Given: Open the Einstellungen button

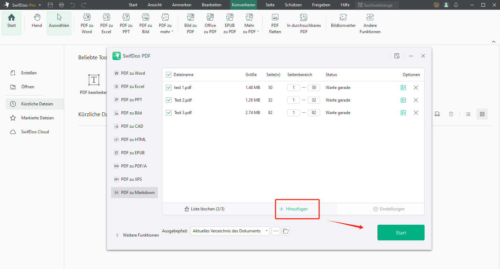Looking at the screenshot, I should [389, 209].
